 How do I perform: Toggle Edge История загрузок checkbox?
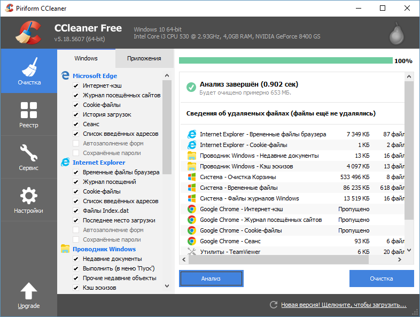76,114
